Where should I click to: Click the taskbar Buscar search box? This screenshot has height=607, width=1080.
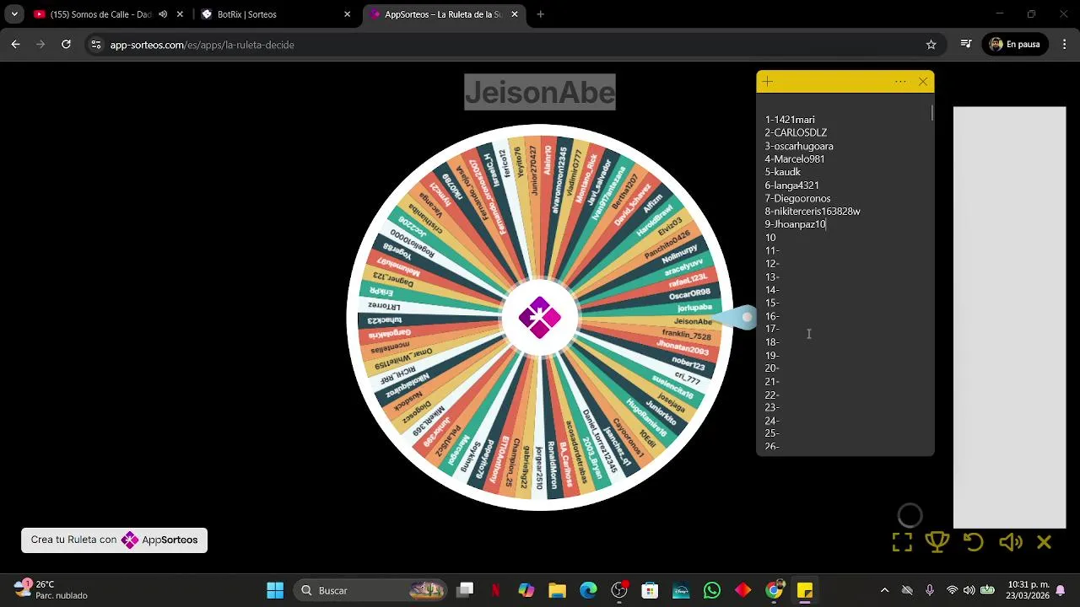(x=371, y=590)
